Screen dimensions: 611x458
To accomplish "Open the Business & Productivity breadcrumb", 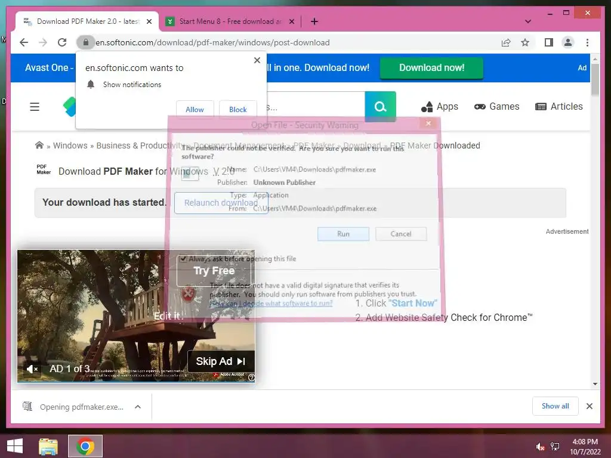I will 141,146.
